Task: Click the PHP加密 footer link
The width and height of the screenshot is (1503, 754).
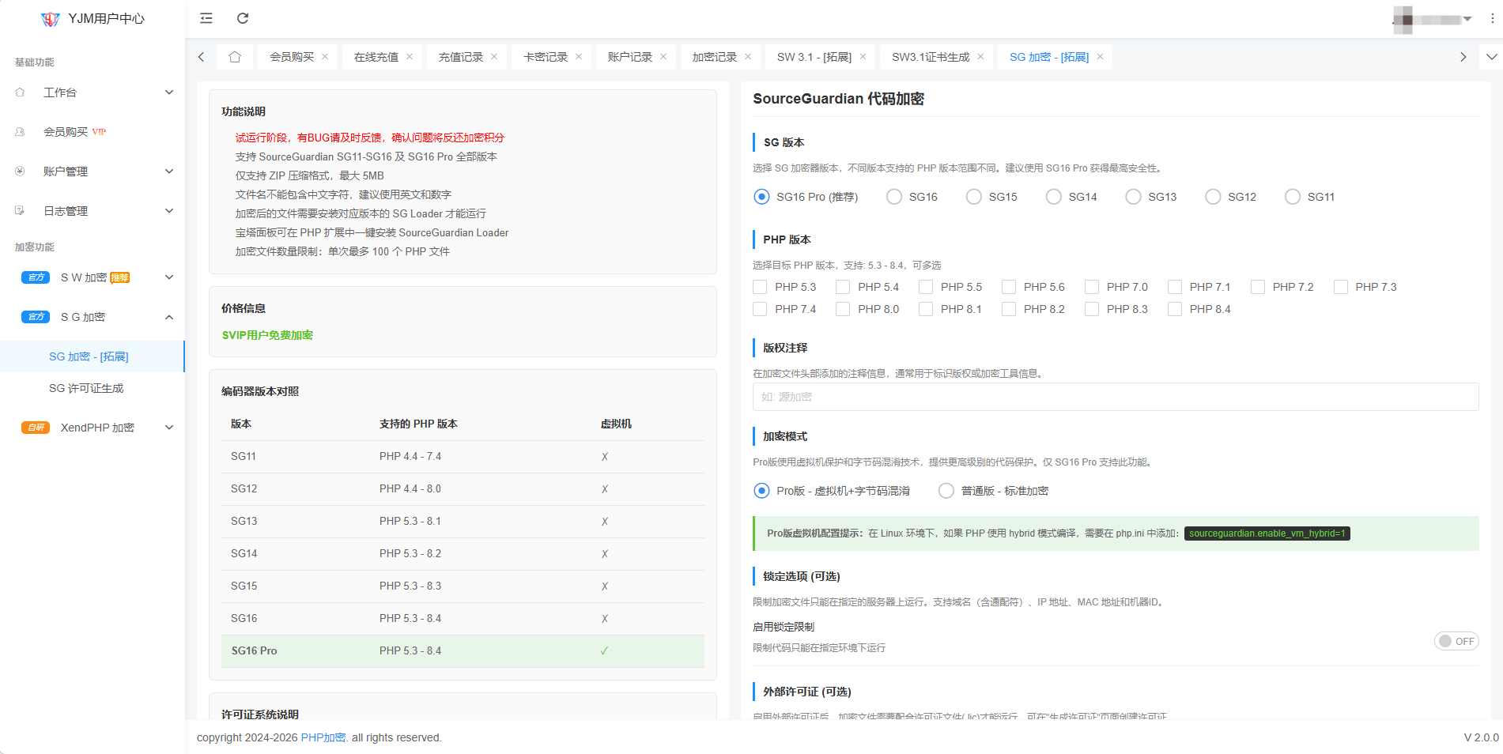Action: 323,737
